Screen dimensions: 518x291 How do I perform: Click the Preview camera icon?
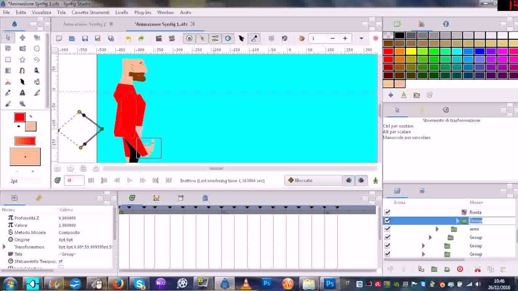pyautogui.click(x=172, y=38)
